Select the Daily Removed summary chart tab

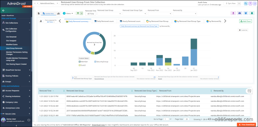pos(77,21)
